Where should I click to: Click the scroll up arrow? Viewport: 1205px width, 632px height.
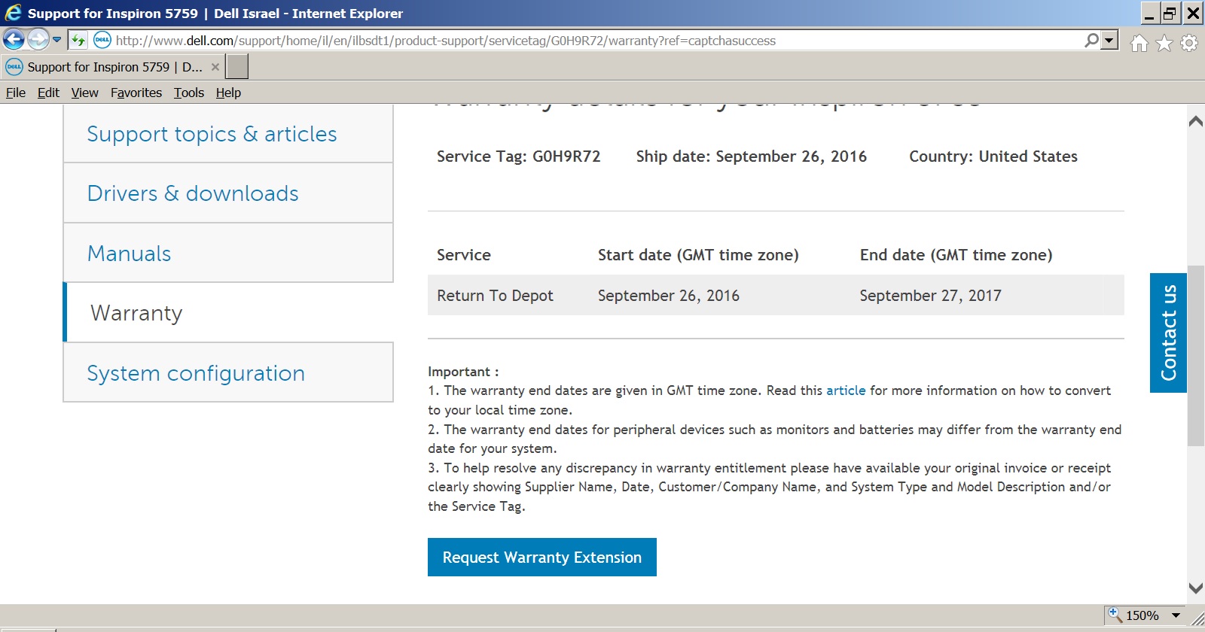click(1195, 121)
